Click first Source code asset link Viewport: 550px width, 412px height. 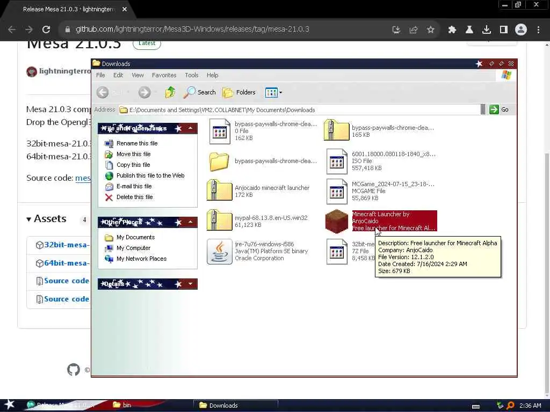(67, 281)
